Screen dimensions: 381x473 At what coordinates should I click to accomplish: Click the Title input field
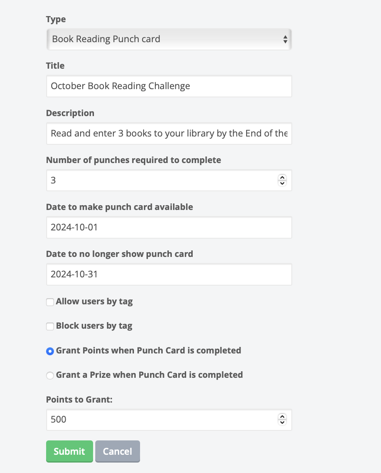pos(168,86)
